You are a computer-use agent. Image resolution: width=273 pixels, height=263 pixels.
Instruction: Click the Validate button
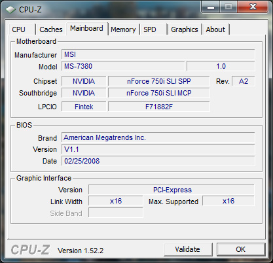pyautogui.click(x=188, y=249)
